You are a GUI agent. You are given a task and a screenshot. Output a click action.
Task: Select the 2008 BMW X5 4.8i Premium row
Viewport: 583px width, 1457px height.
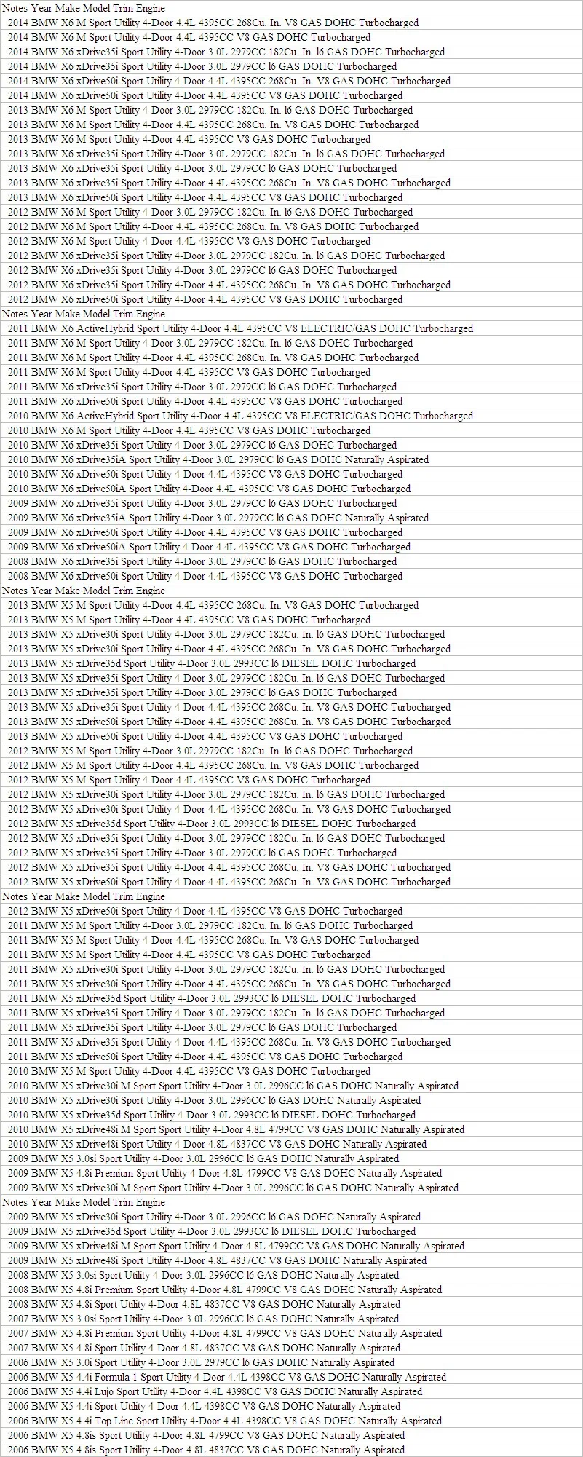click(291, 1290)
